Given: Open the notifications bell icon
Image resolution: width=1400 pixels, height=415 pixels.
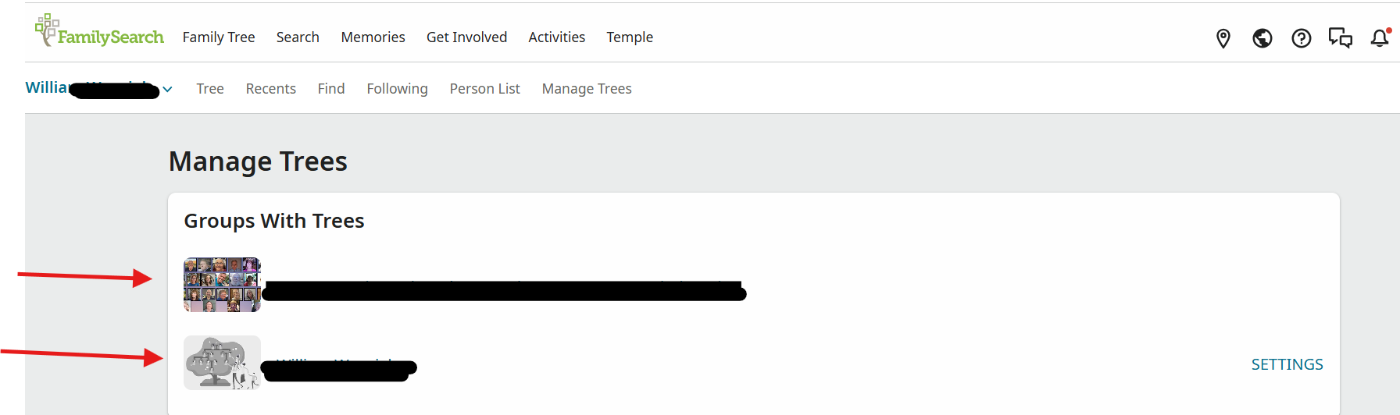Looking at the screenshot, I should (x=1380, y=38).
